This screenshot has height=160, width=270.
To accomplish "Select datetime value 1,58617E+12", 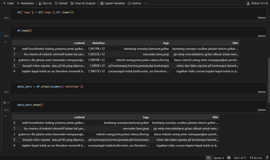I will pyautogui.click(x=96, y=71).
